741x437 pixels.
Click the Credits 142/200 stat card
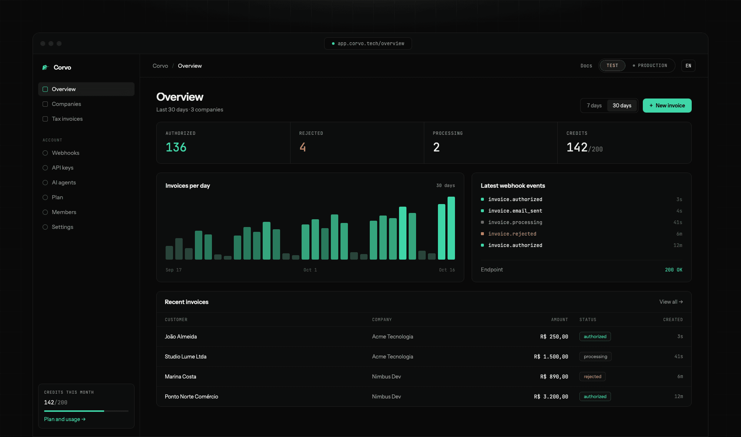(x=624, y=143)
